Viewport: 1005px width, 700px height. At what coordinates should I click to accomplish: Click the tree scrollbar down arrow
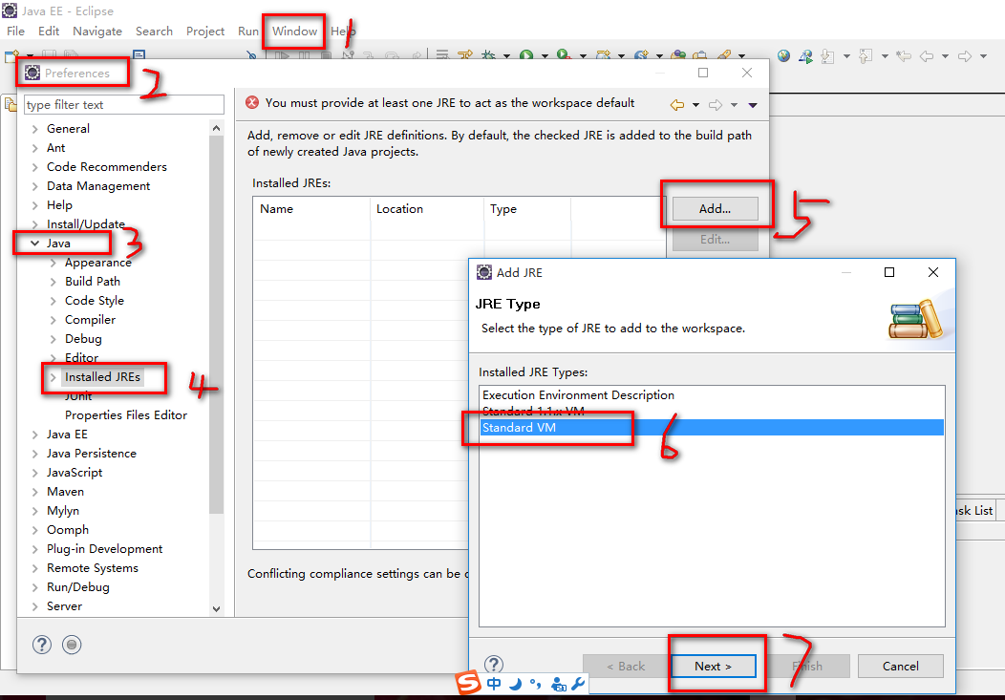coord(216,608)
